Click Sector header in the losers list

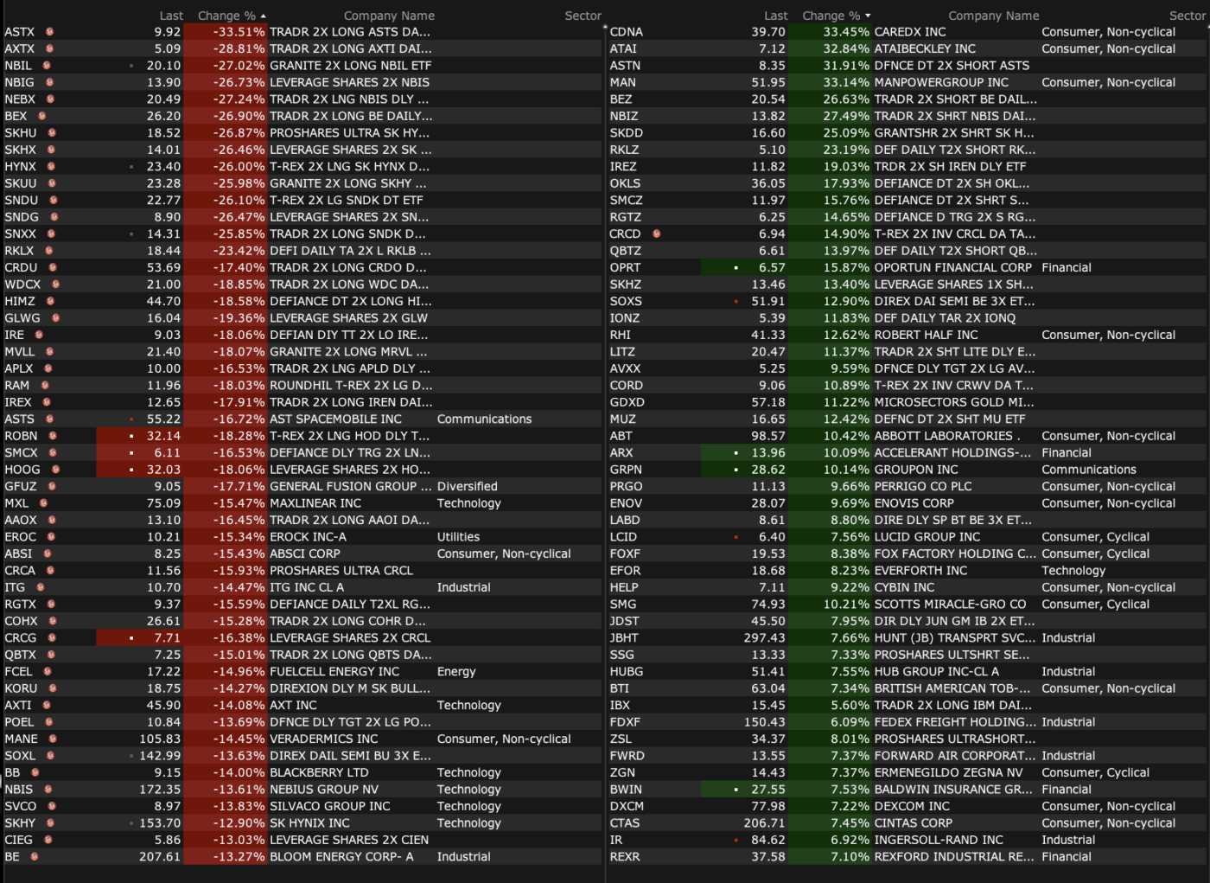583,16
